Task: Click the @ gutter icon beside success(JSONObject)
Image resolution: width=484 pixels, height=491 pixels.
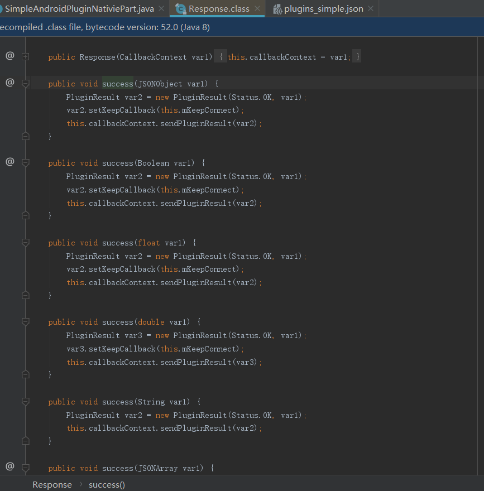Action: (10, 83)
